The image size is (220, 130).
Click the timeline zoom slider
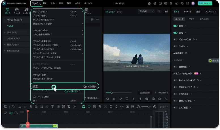[146, 107]
